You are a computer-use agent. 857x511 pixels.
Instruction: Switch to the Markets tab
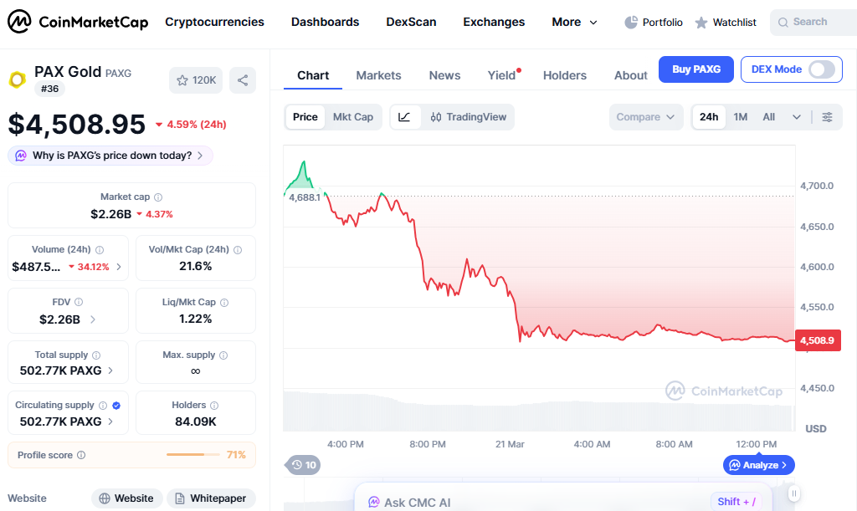[378, 75]
